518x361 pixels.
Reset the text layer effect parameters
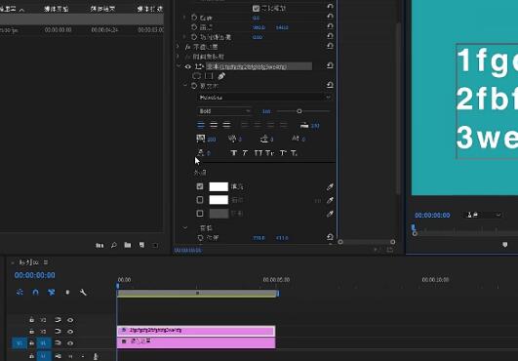point(330,65)
